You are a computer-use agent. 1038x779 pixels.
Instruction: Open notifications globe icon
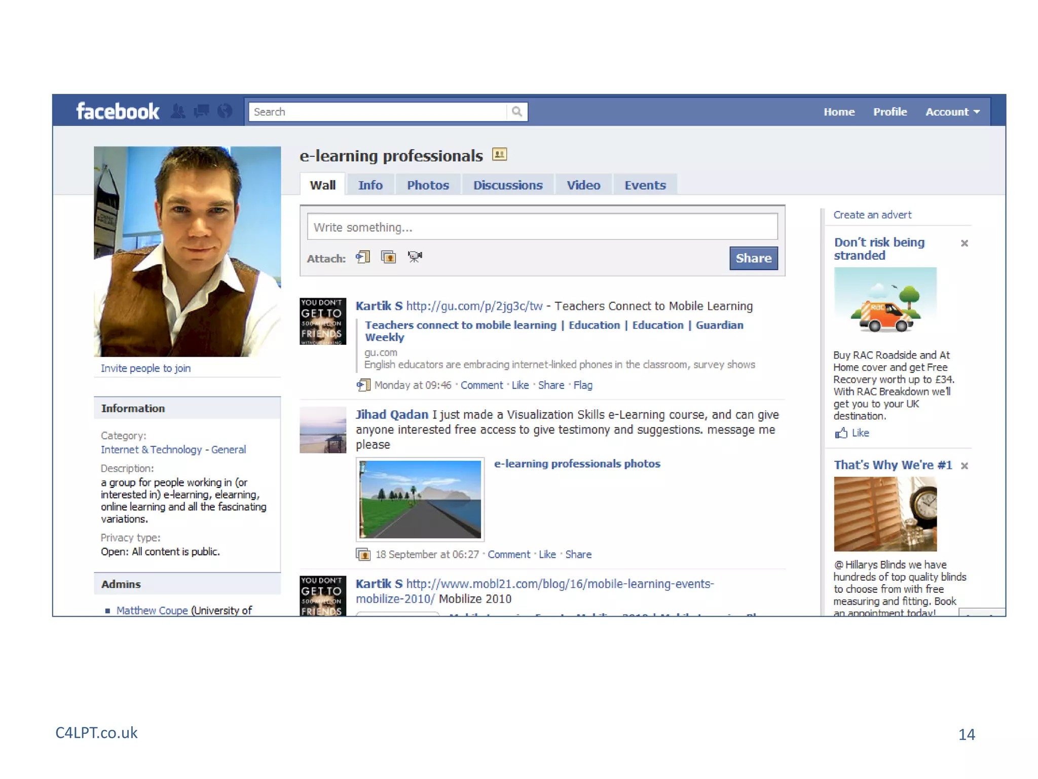tap(225, 111)
